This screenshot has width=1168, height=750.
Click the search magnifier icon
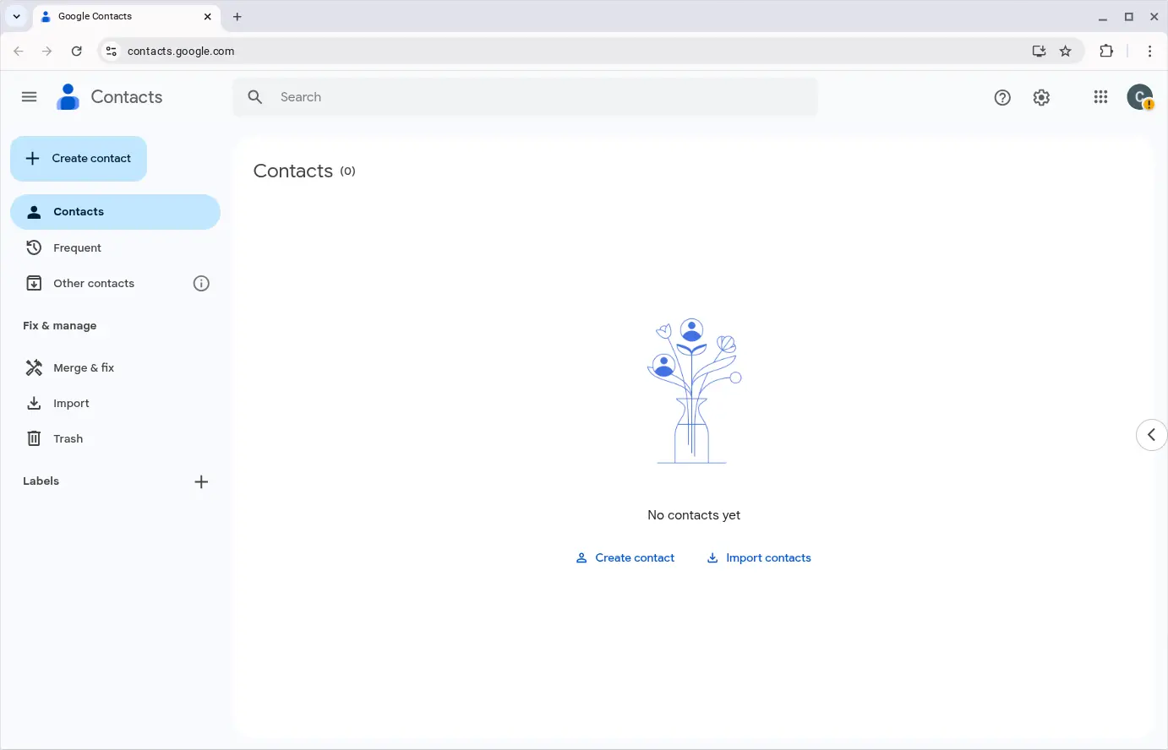click(x=255, y=97)
